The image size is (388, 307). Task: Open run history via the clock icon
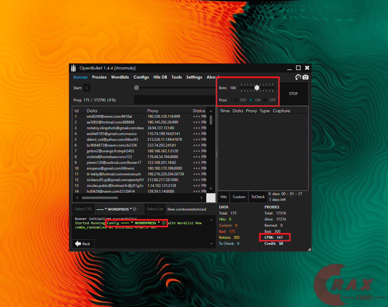tap(298, 77)
